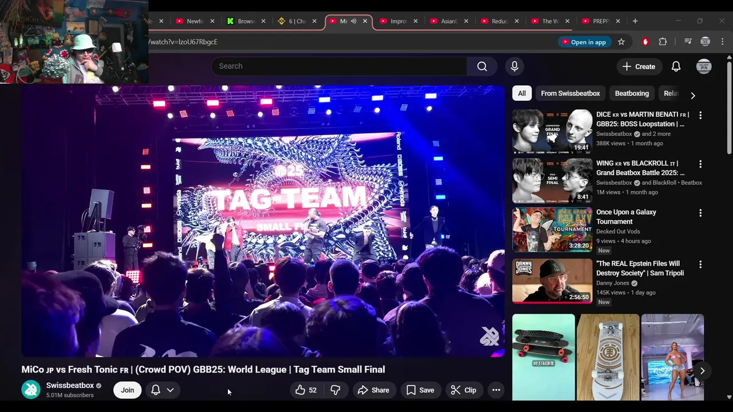Open WING vs BLACKROLL thumbnail

tap(552, 181)
